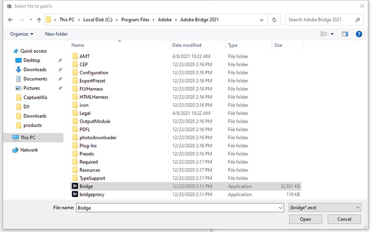Viewport: 371px width, 232px height.
Task: Open the view options dropdown arrow
Action: pyautogui.click(x=332, y=34)
